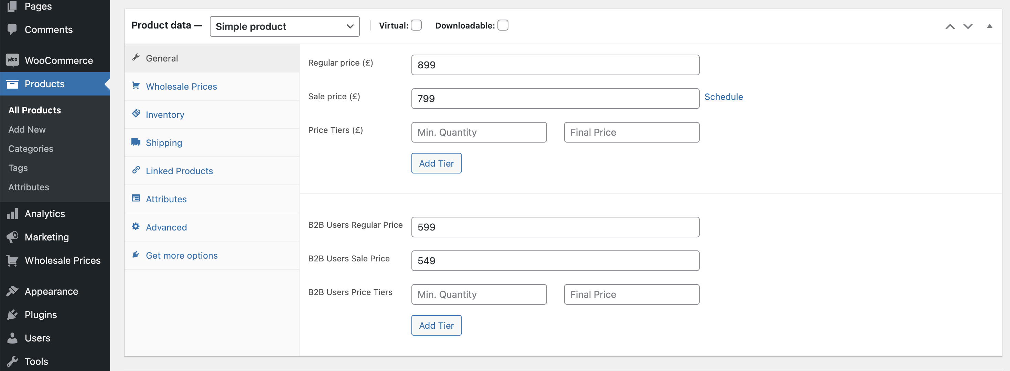Click the Comments speech bubble icon
Viewport: 1010px width, 371px height.
pos(12,29)
